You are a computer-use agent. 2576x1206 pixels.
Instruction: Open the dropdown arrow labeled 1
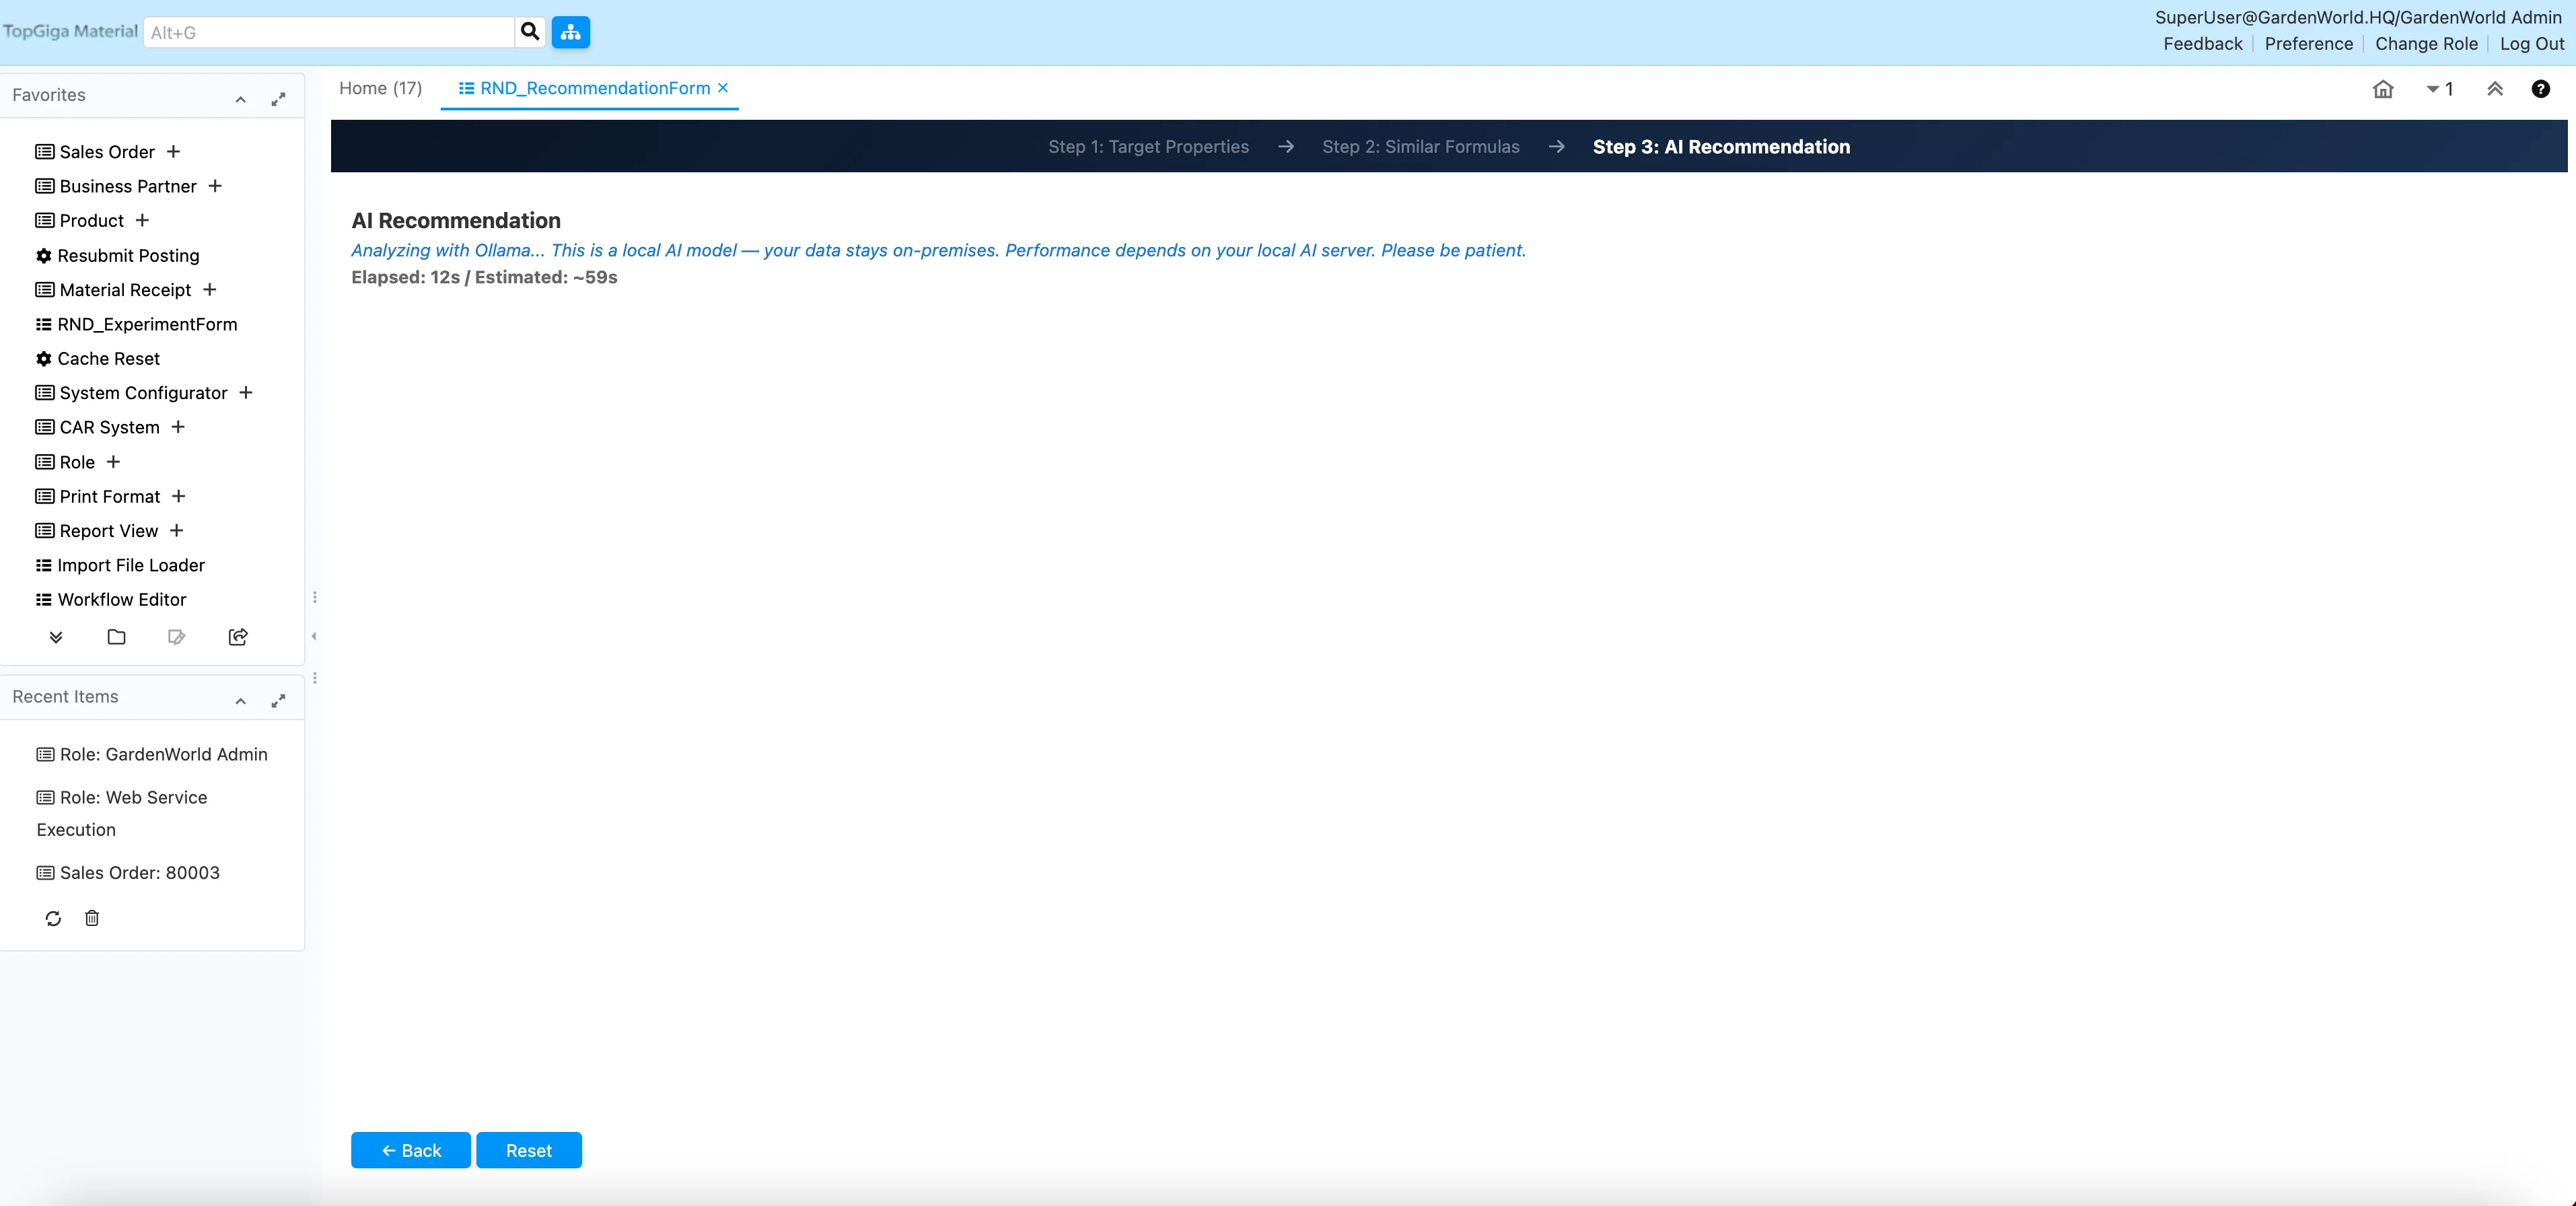(x=2439, y=89)
